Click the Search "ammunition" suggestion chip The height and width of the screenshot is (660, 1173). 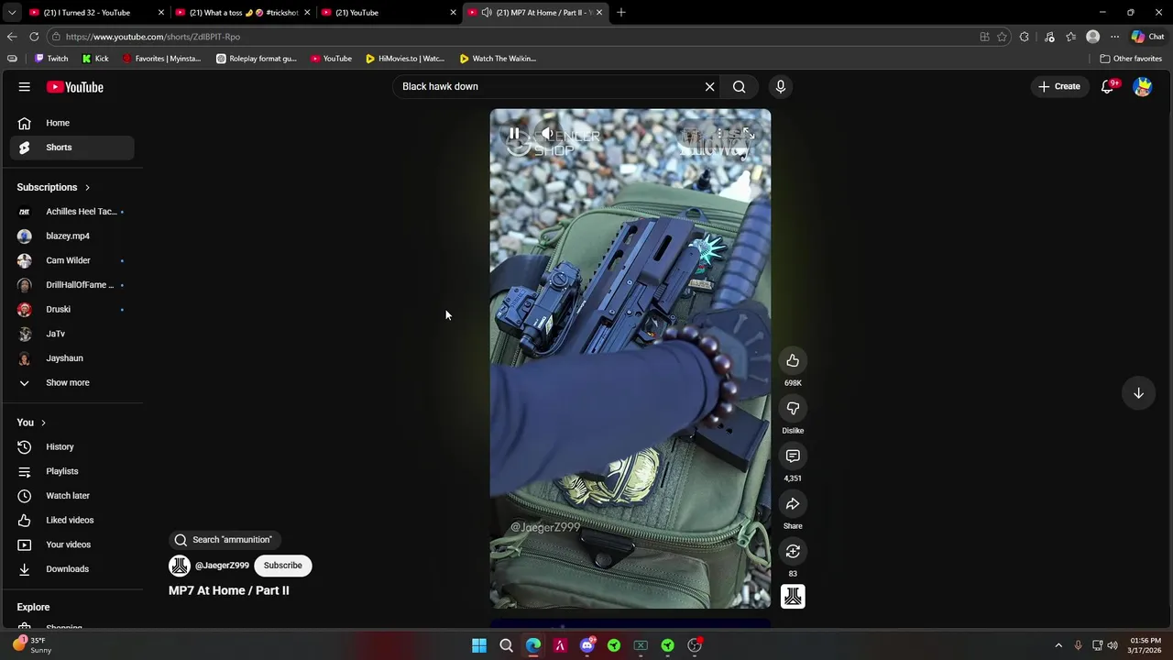(225, 540)
